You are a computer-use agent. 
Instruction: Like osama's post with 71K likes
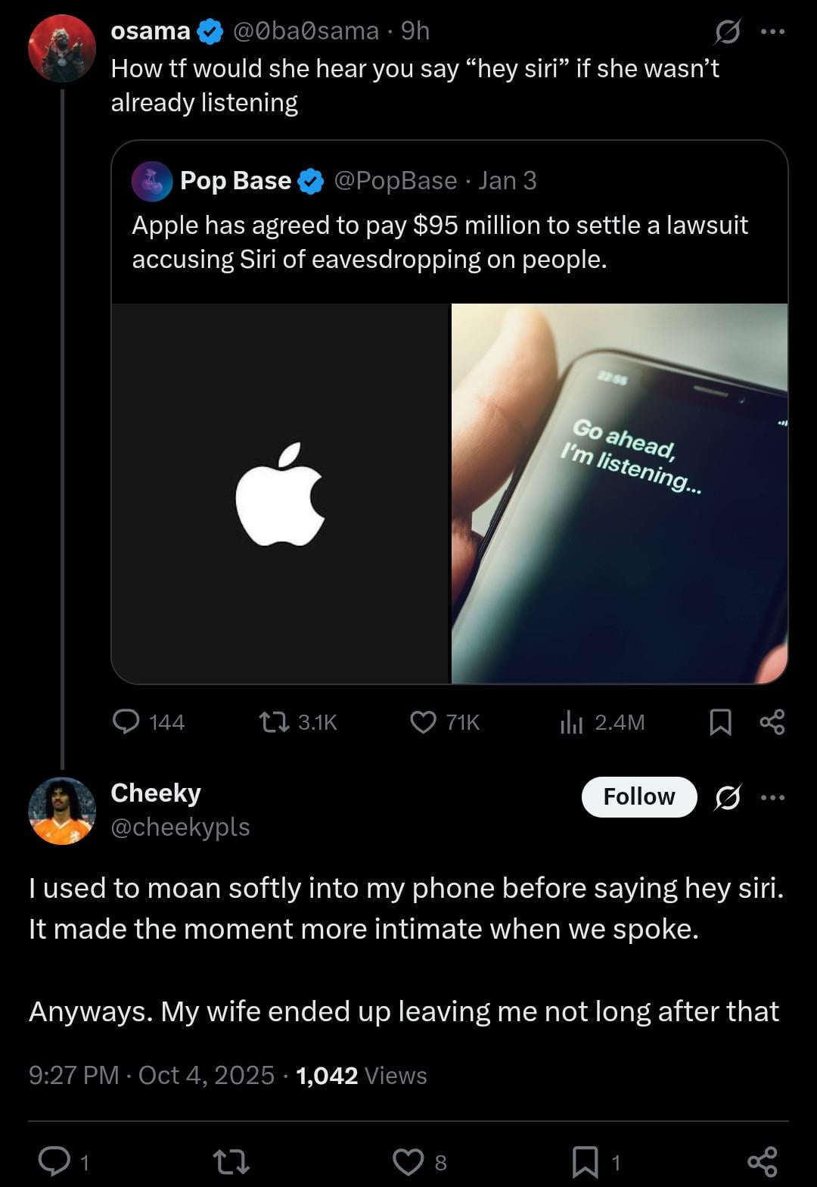point(423,721)
